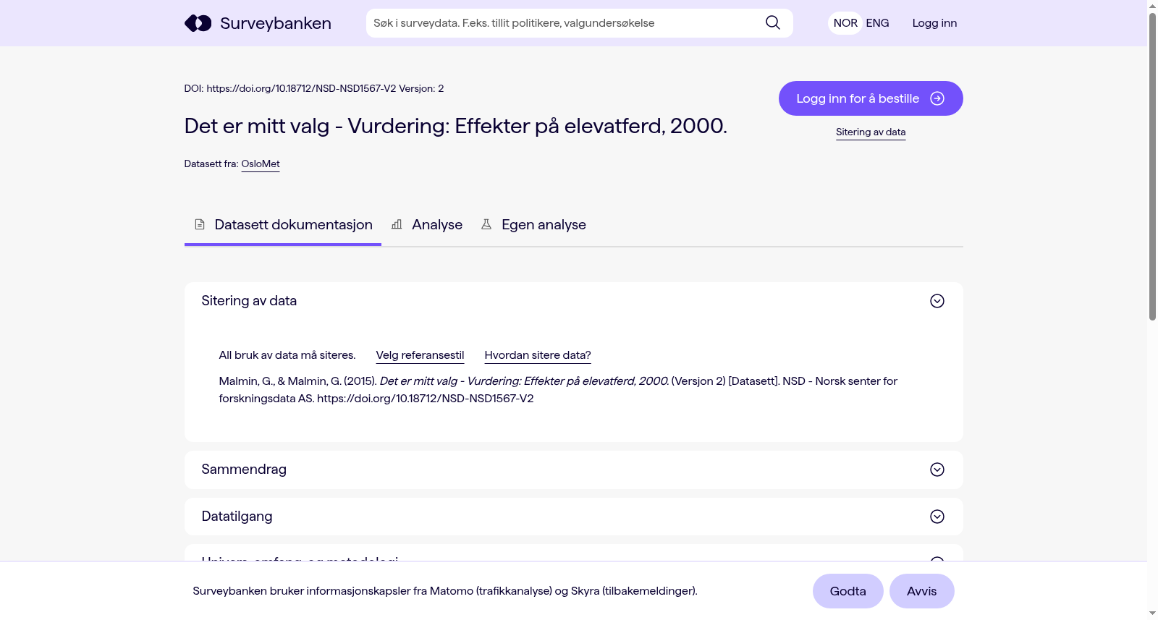Switch language to NOR
Image resolution: width=1158 pixels, height=620 pixels.
tap(845, 23)
